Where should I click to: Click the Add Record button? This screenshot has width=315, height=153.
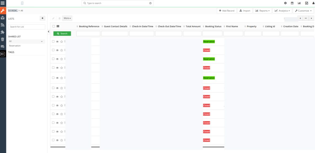pyautogui.click(x=227, y=11)
